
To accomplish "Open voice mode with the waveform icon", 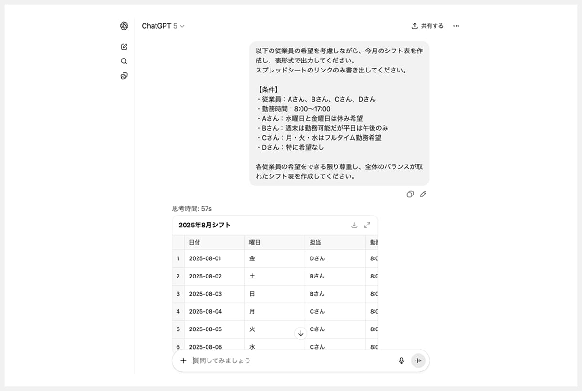I will (418, 360).
